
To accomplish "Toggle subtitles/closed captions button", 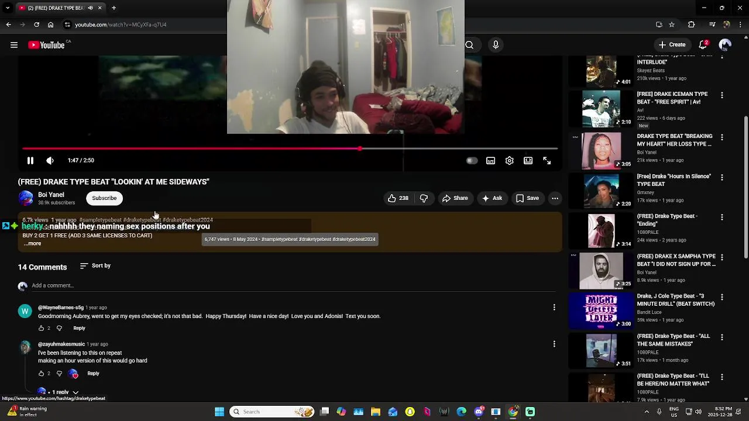I will [490, 160].
